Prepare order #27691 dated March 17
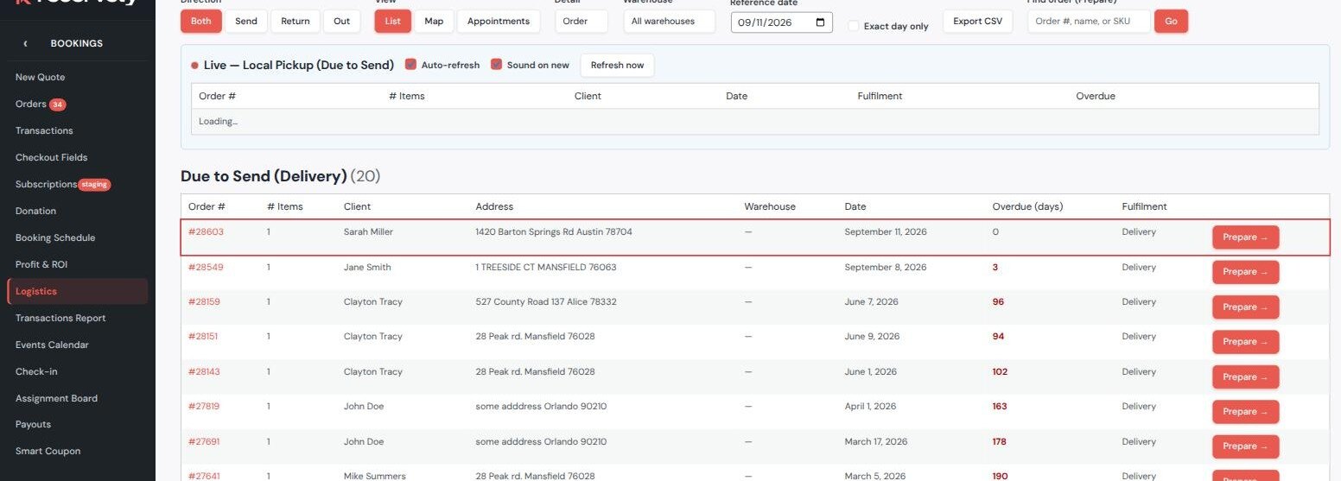This screenshot has height=481, width=1341. coord(1245,446)
